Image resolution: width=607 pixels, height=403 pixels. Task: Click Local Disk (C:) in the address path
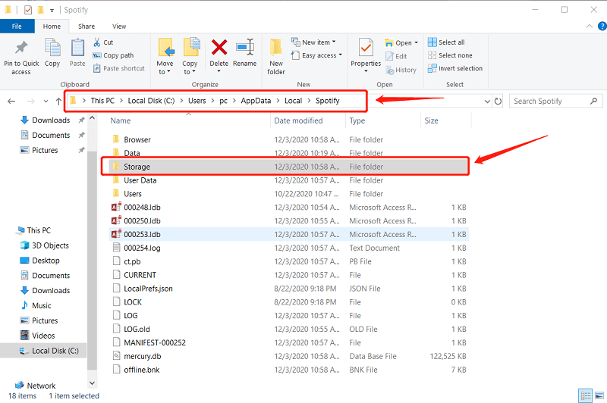coord(151,101)
